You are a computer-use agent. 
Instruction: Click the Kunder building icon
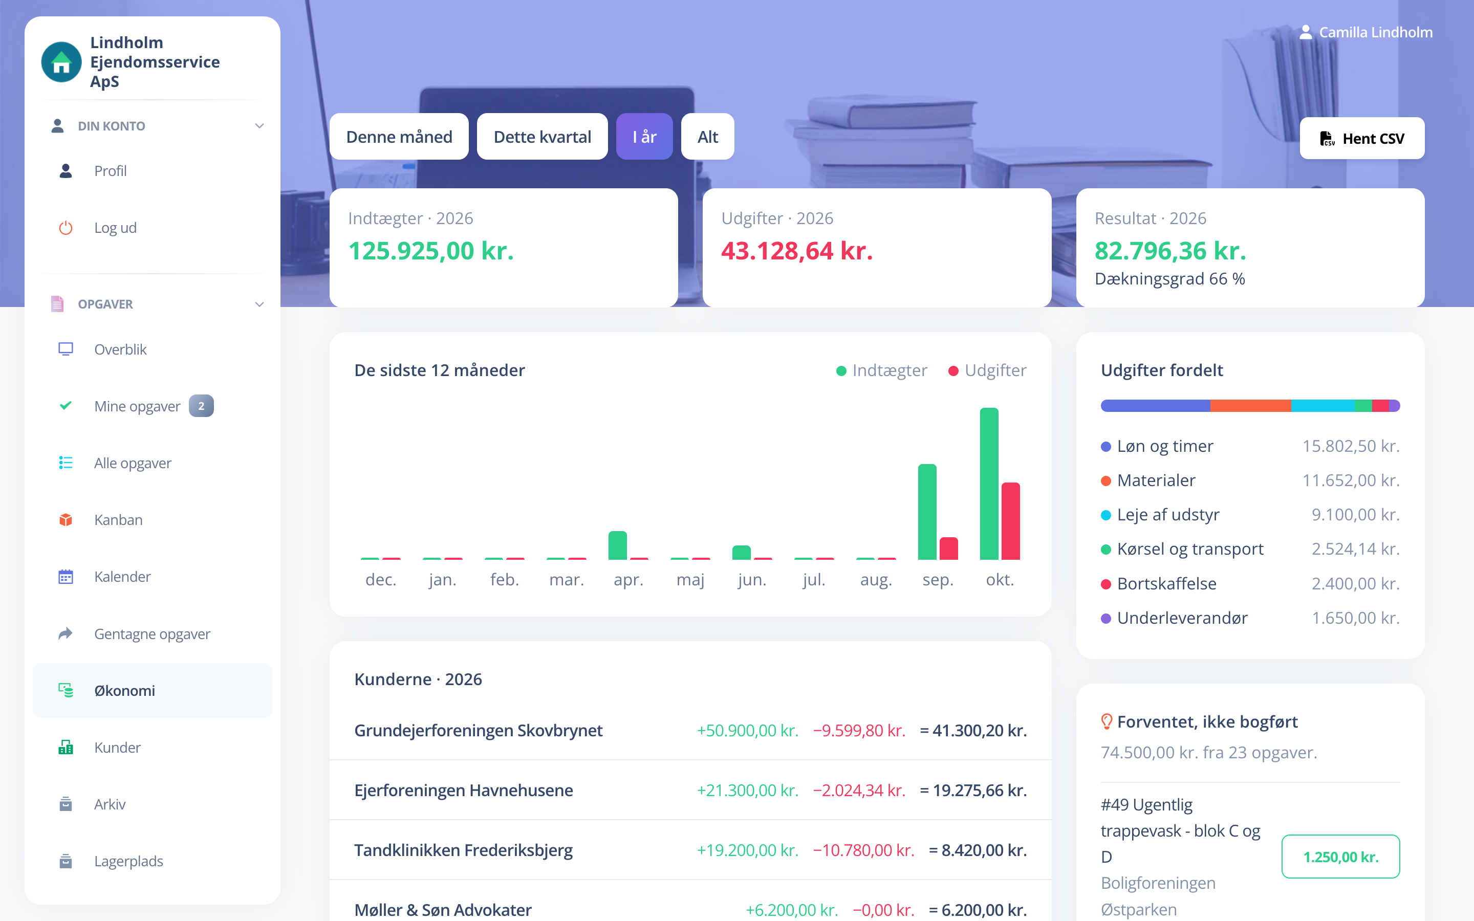click(66, 748)
